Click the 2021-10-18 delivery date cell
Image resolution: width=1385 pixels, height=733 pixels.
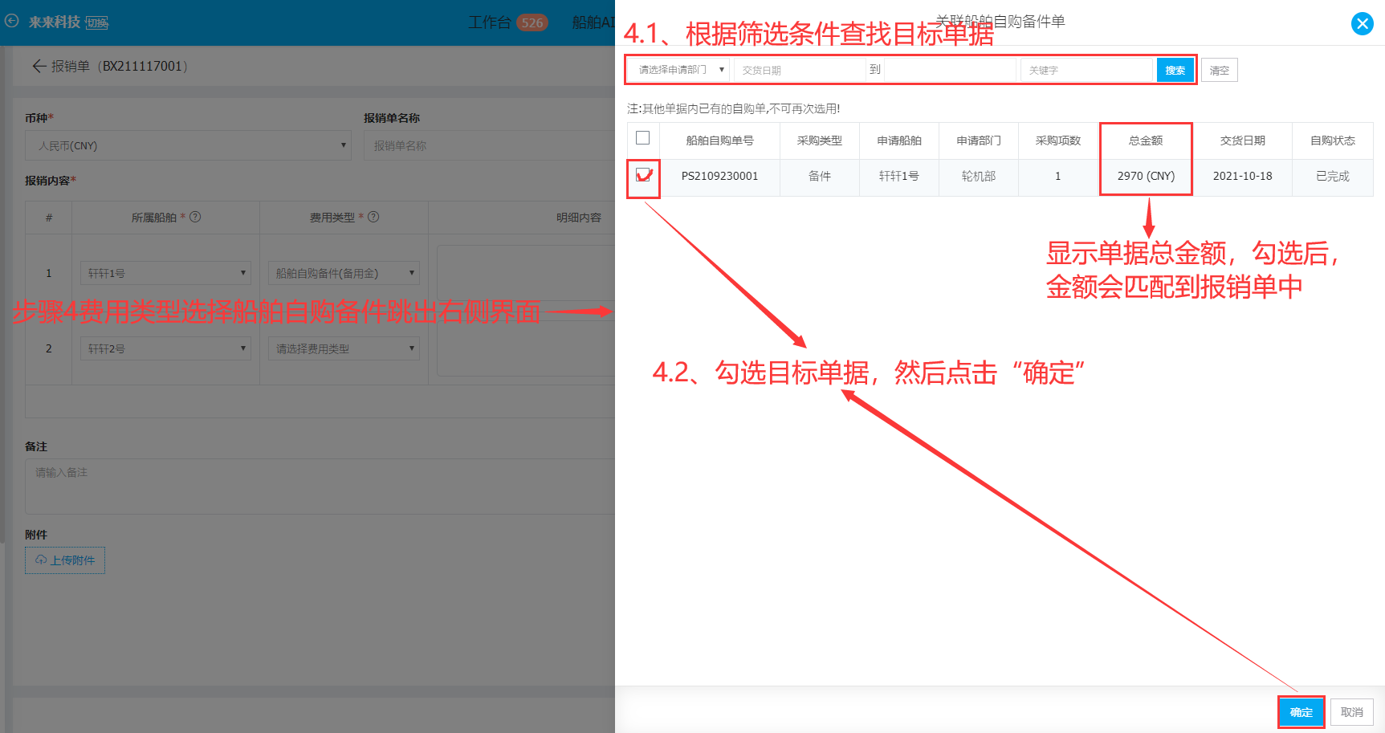(x=1242, y=176)
